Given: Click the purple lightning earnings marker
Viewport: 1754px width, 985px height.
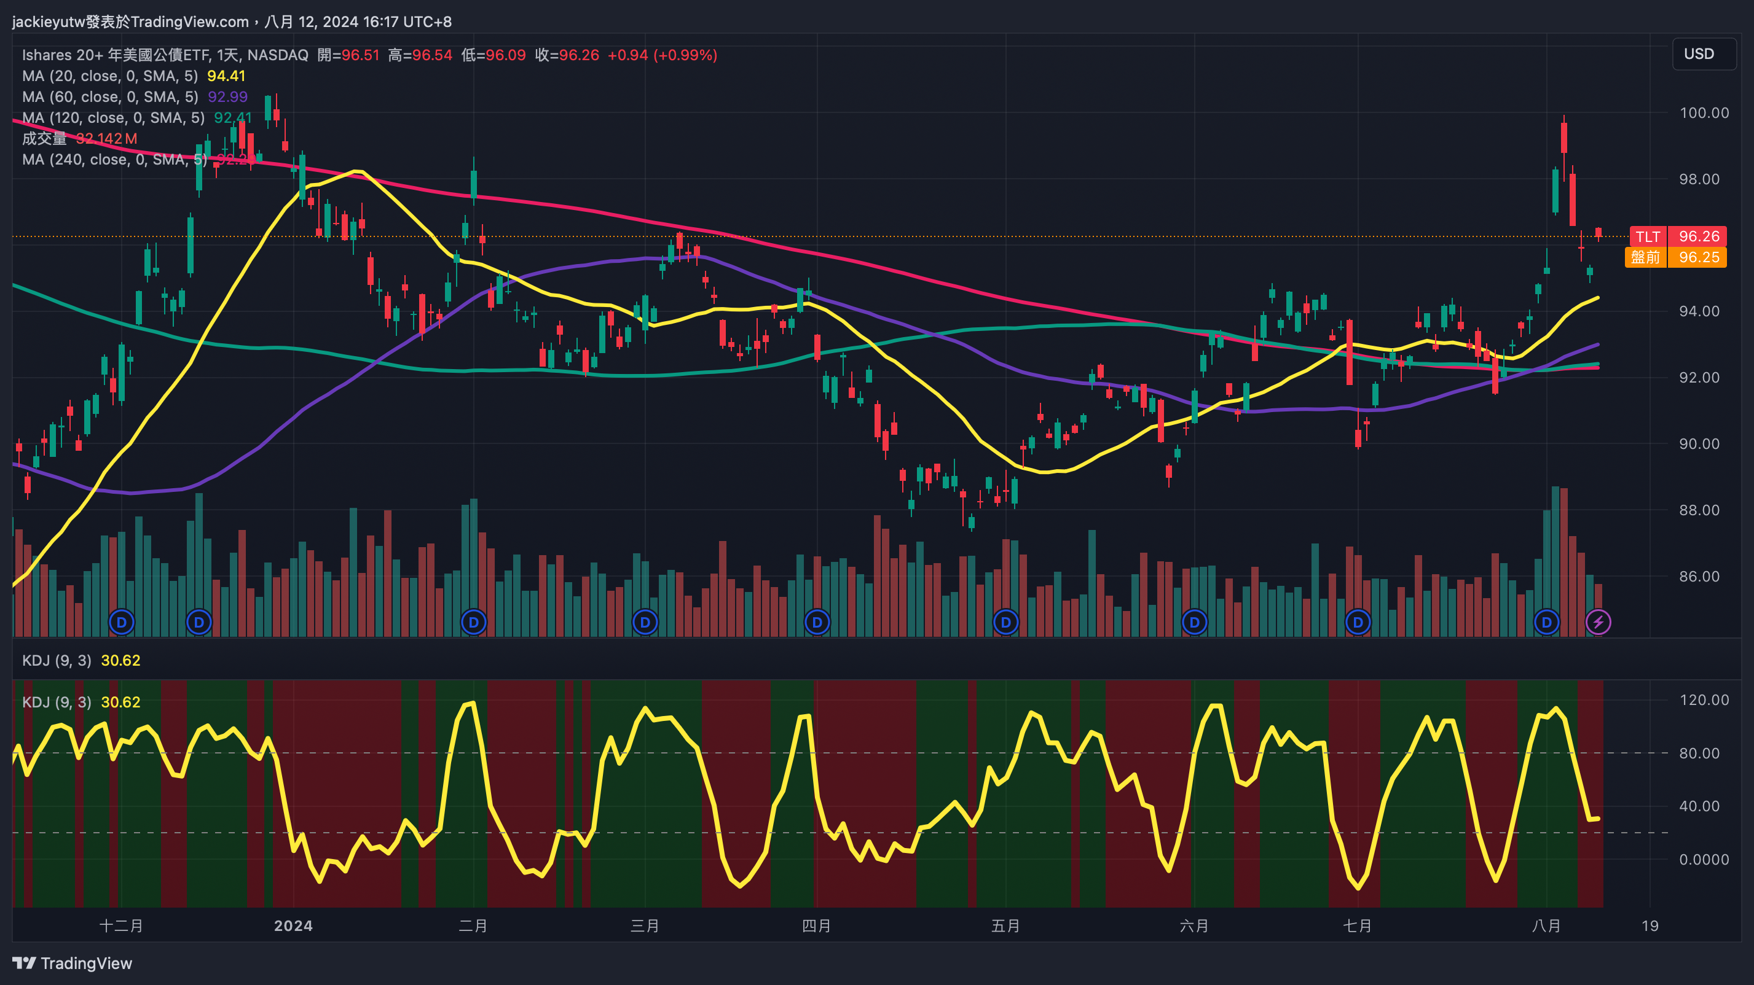Looking at the screenshot, I should [x=1598, y=621].
